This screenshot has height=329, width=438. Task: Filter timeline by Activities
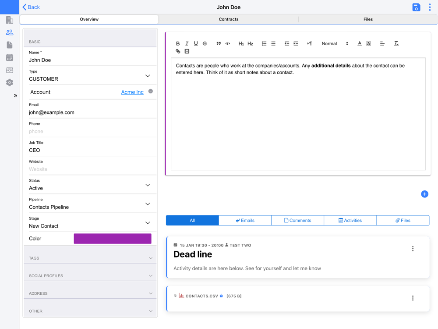350,221
